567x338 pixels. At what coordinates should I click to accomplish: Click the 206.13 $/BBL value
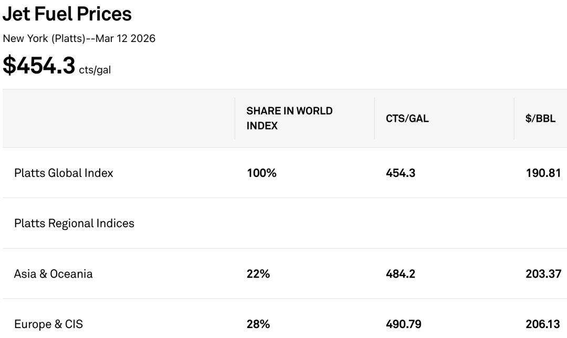[x=543, y=324]
